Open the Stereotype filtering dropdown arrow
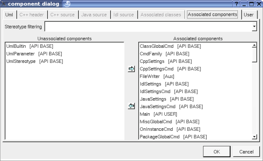This screenshot has width=263, height=161. [x=254, y=26]
